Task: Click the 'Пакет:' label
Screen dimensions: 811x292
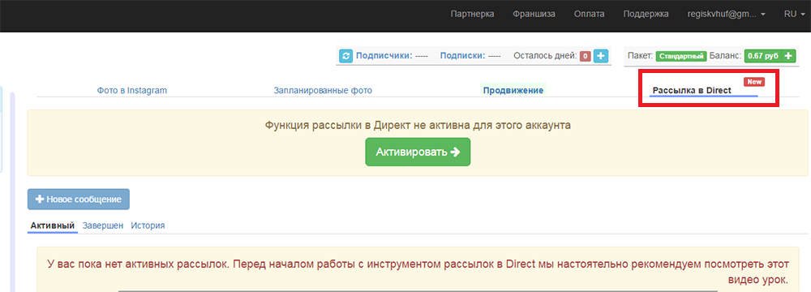Action: [x=641, y=56]
